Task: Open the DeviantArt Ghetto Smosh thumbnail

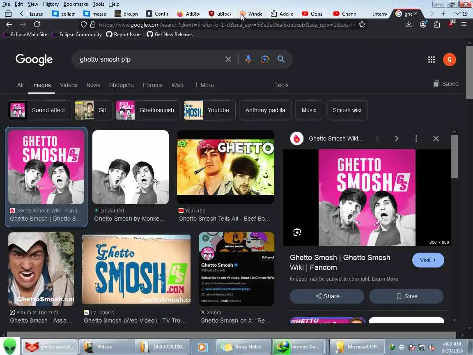Action: coord(130,167)
